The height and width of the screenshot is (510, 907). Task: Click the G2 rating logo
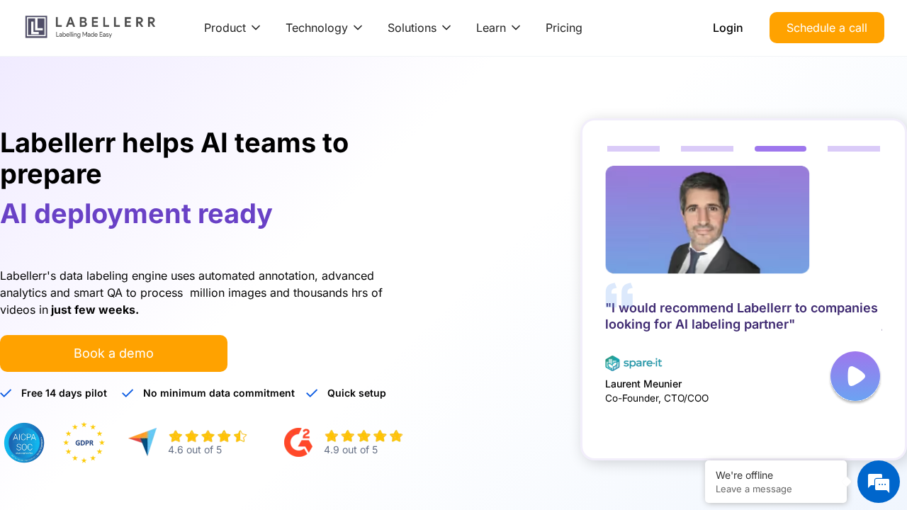298,442
